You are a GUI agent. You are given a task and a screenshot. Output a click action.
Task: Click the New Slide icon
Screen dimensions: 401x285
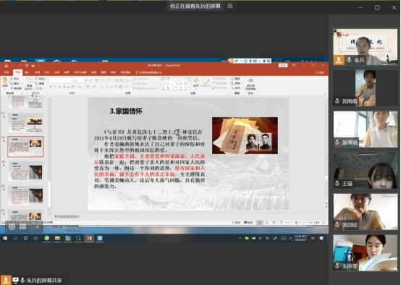click(x=29, y=80)
